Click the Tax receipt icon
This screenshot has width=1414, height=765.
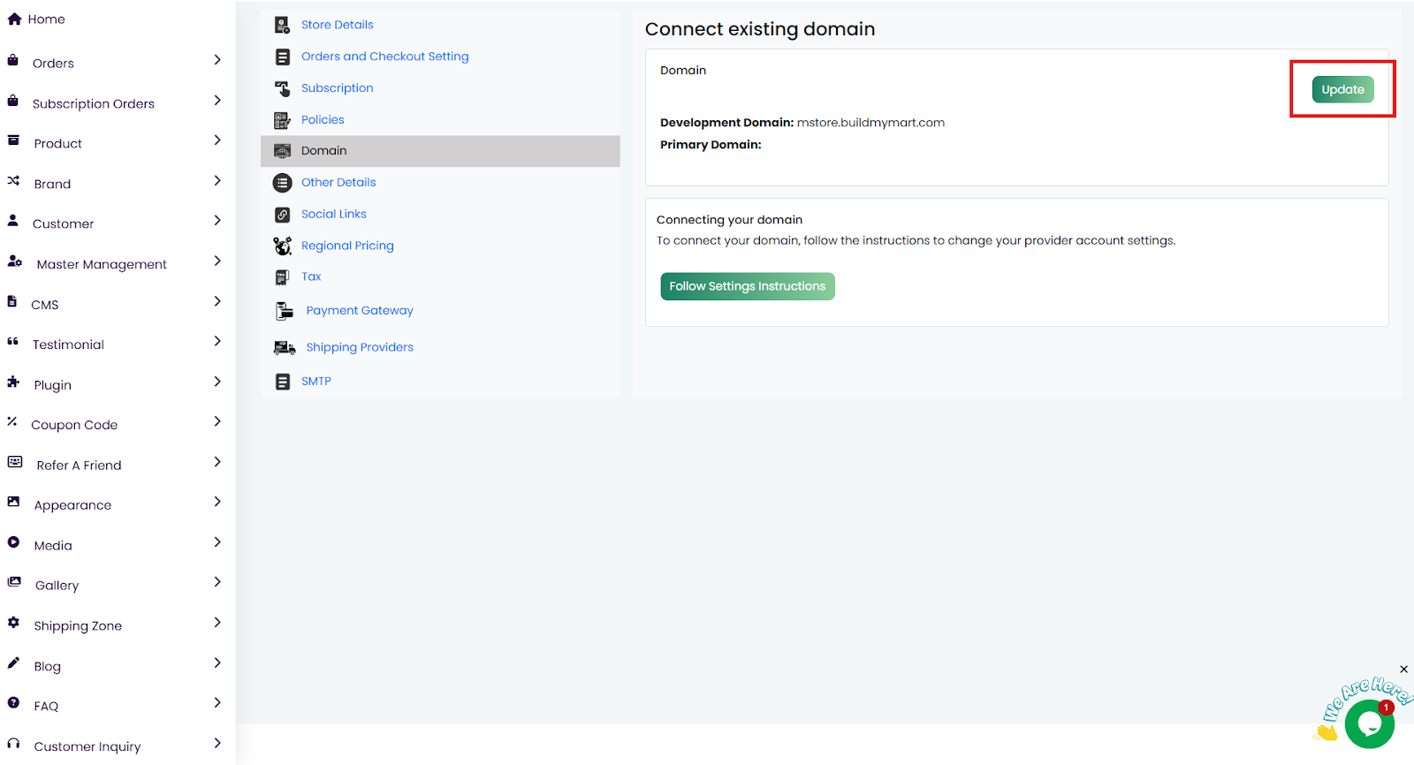click(282, 277)
